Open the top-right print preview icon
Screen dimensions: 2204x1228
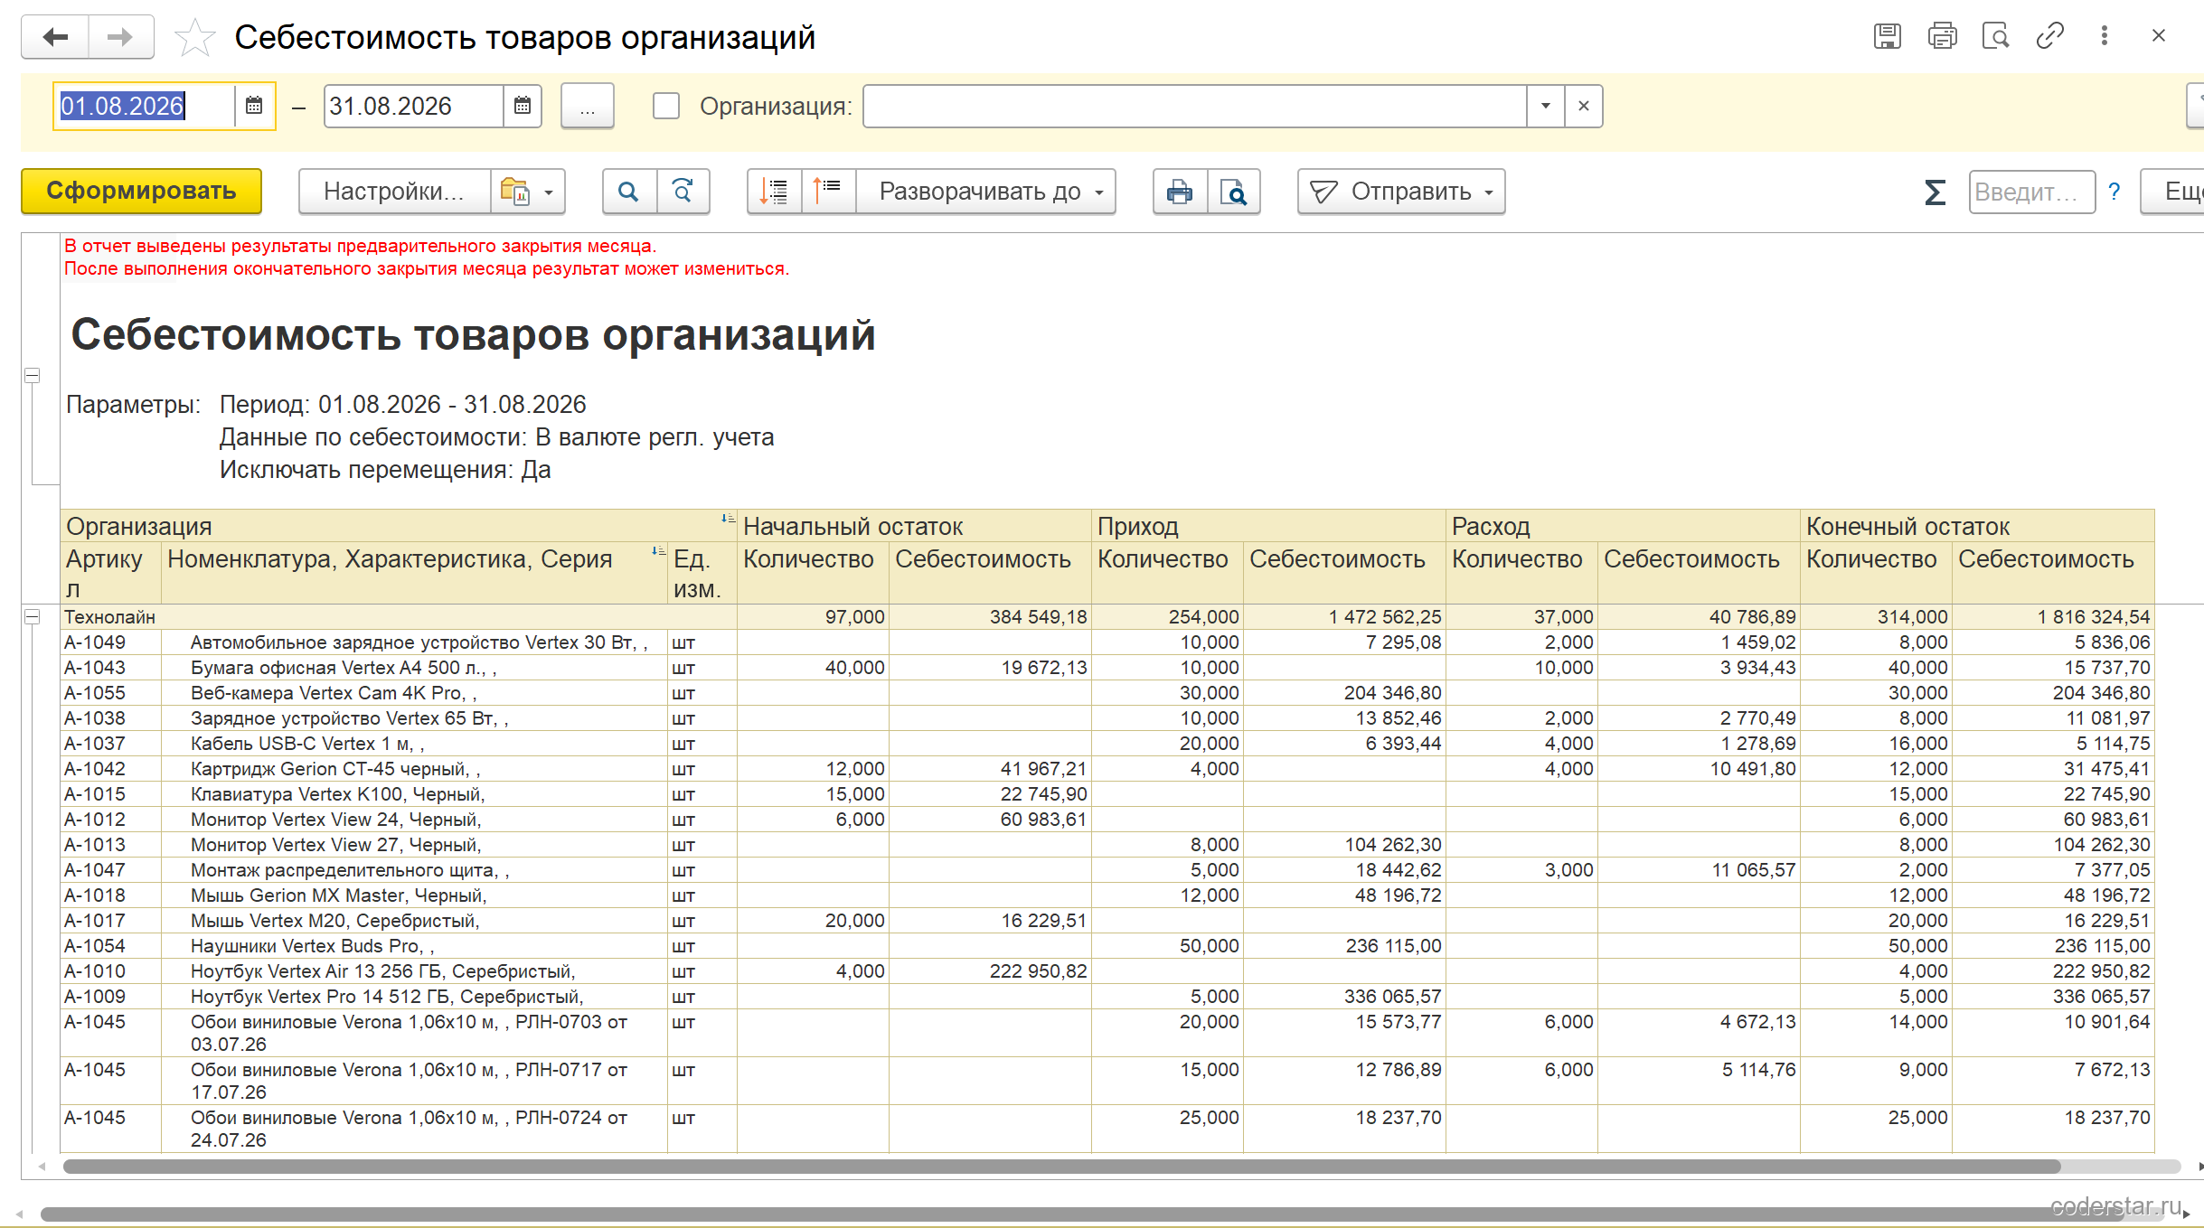pos(1995,36)
